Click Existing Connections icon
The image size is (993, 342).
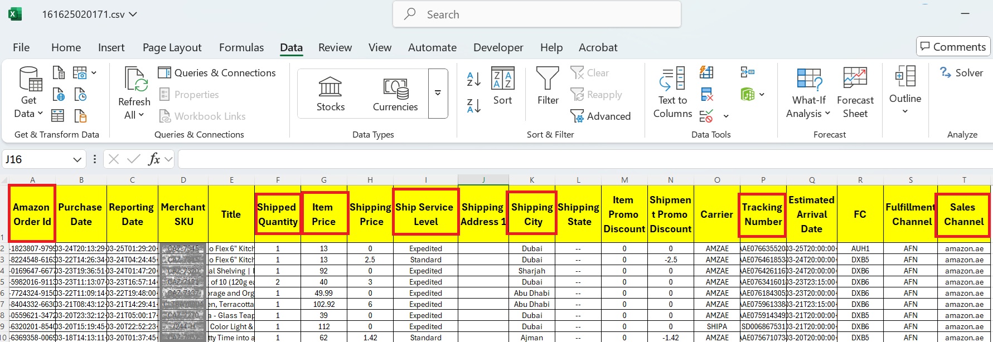80,116
